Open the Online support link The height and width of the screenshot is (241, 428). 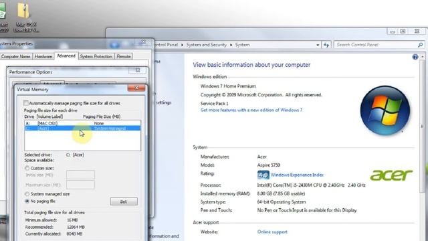click(272, 232)
